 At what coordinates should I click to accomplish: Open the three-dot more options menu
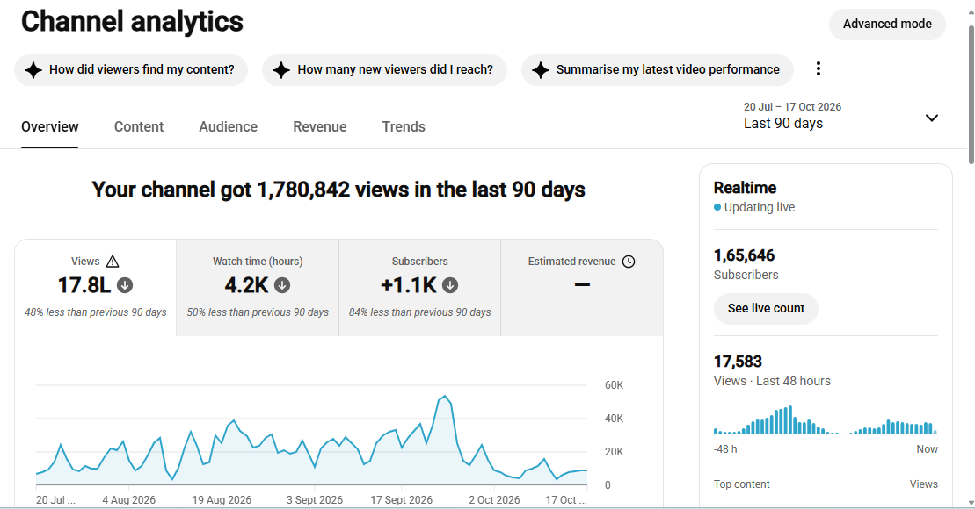click(x=819, y=69)
